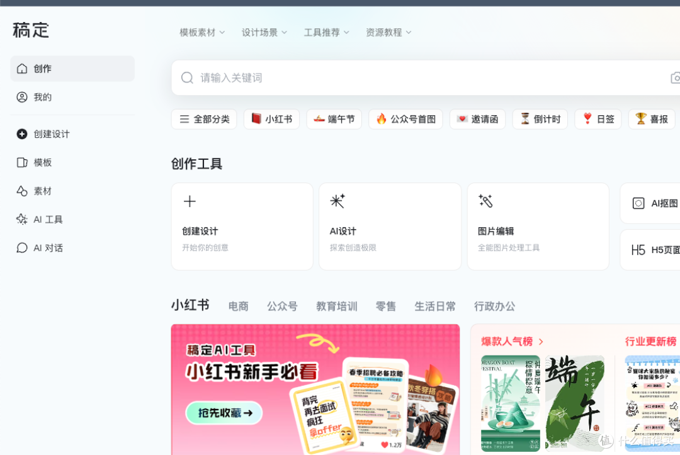Select the 喜报 category chip
The height and width of the screenshot is (455, 680).
click(652, 119)
